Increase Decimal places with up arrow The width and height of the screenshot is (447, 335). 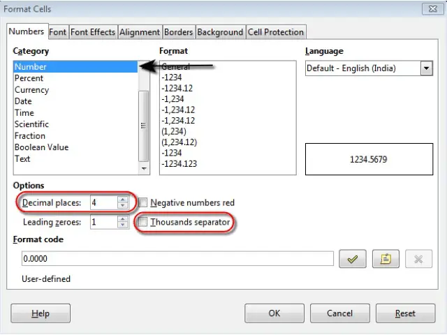[123, 200]
